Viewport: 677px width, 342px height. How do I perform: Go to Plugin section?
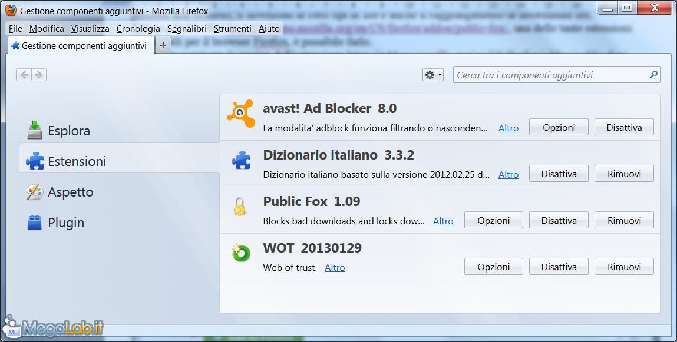point(56,223)
